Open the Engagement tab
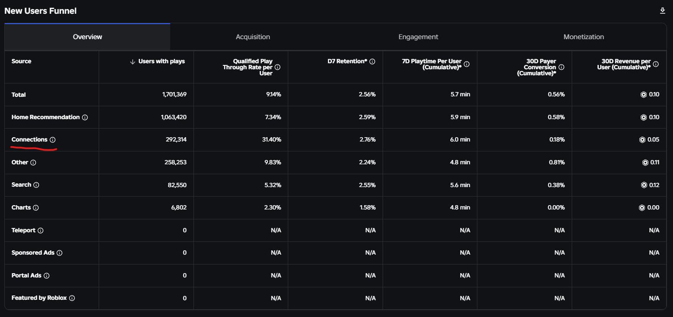Image resolution: width=673 pixels, height=317 pixels. tap(418, 37)
